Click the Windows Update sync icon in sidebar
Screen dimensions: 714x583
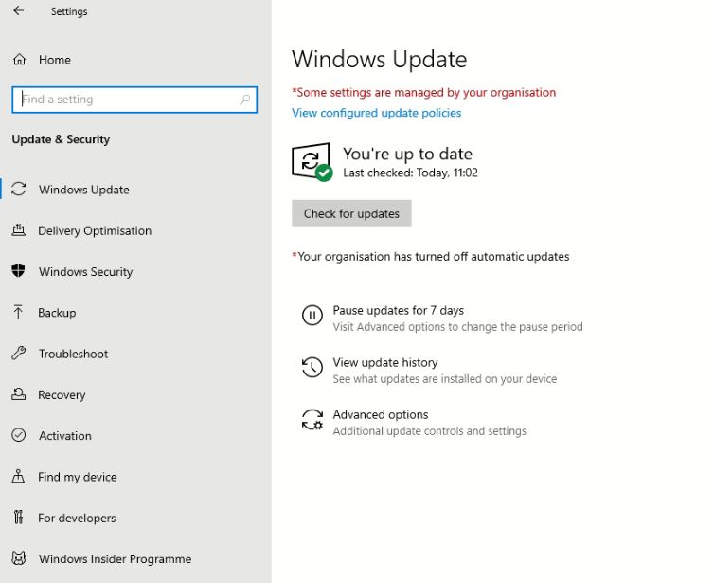point(19,190)
